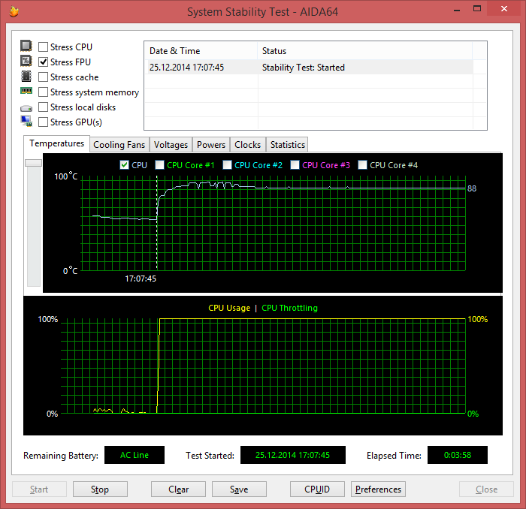Click the CPU chip icon beside Stress CPU

(x=26, y=46)
